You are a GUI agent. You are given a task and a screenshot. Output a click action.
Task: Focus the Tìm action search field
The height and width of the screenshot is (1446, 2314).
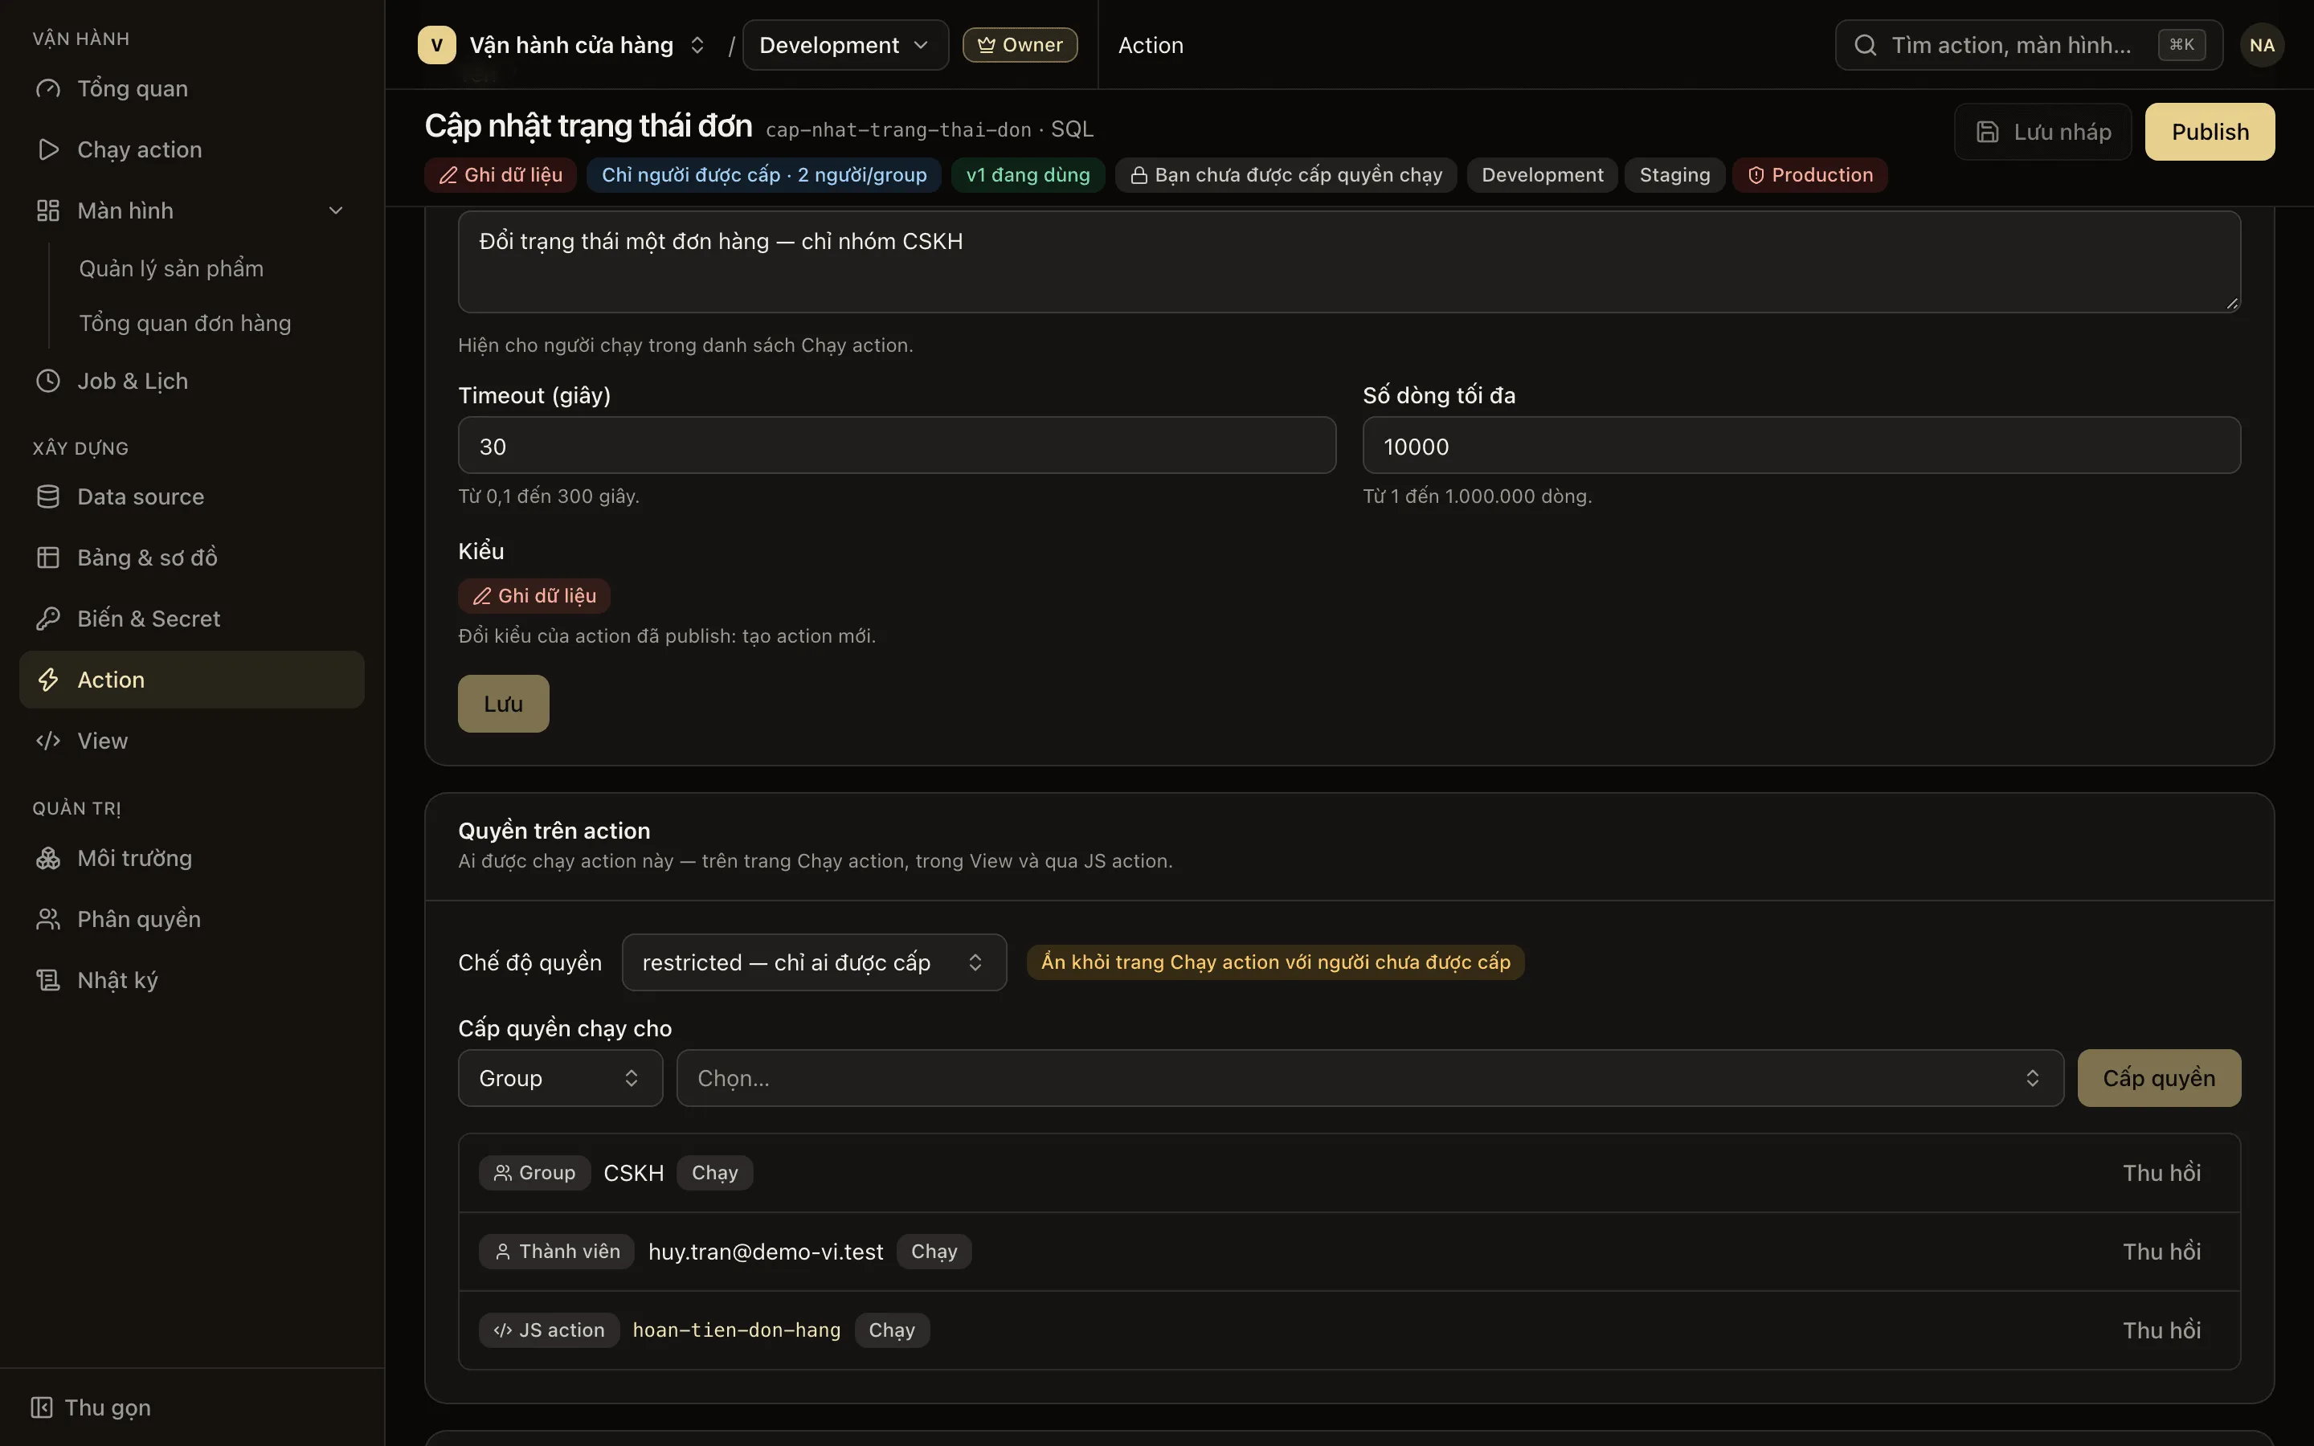2028,45
